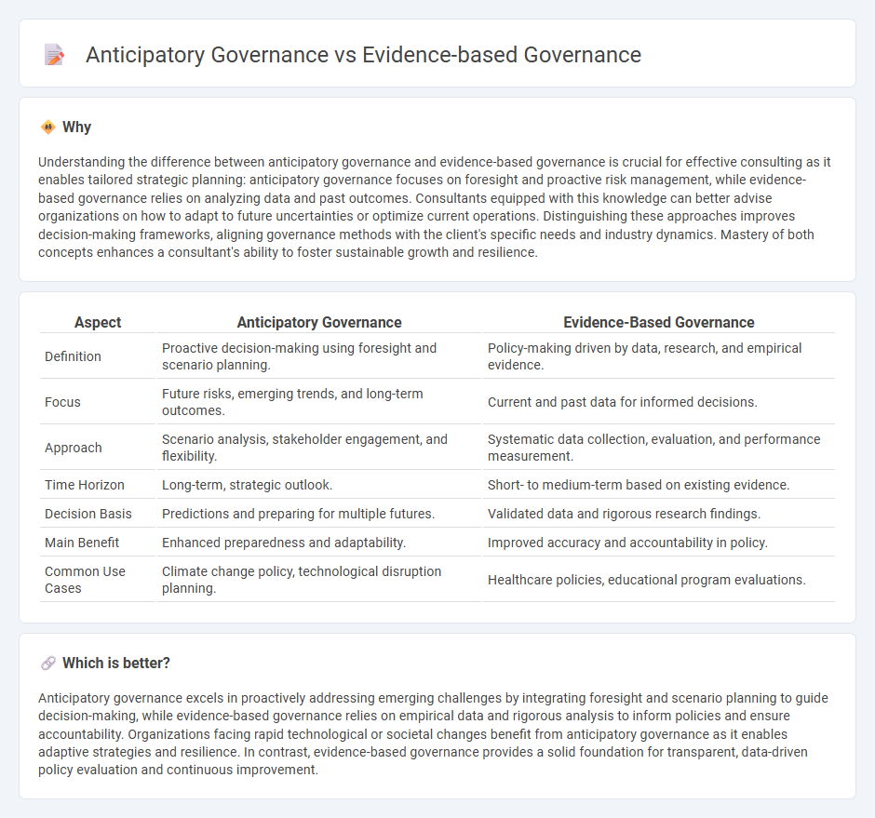
Task: Click the orange diamond icon next to Why
Action: pyautogui.click(x=48, y=127)
